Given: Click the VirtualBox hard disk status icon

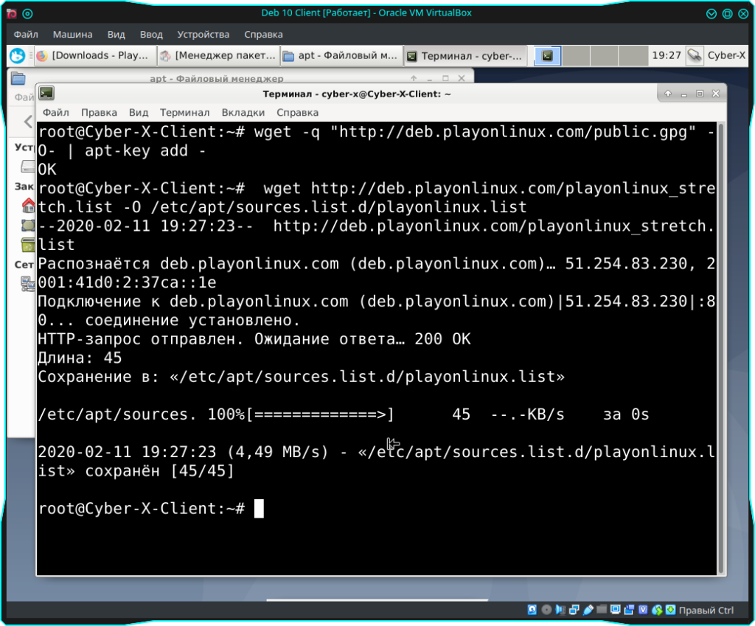Looking at the screenshot, I should click(532, 610).
